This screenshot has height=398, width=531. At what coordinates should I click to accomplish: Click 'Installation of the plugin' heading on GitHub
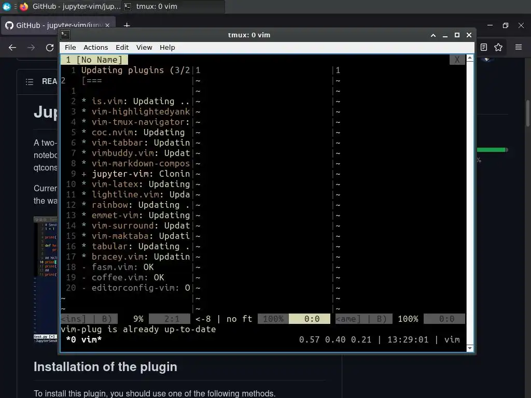(105, 367)
